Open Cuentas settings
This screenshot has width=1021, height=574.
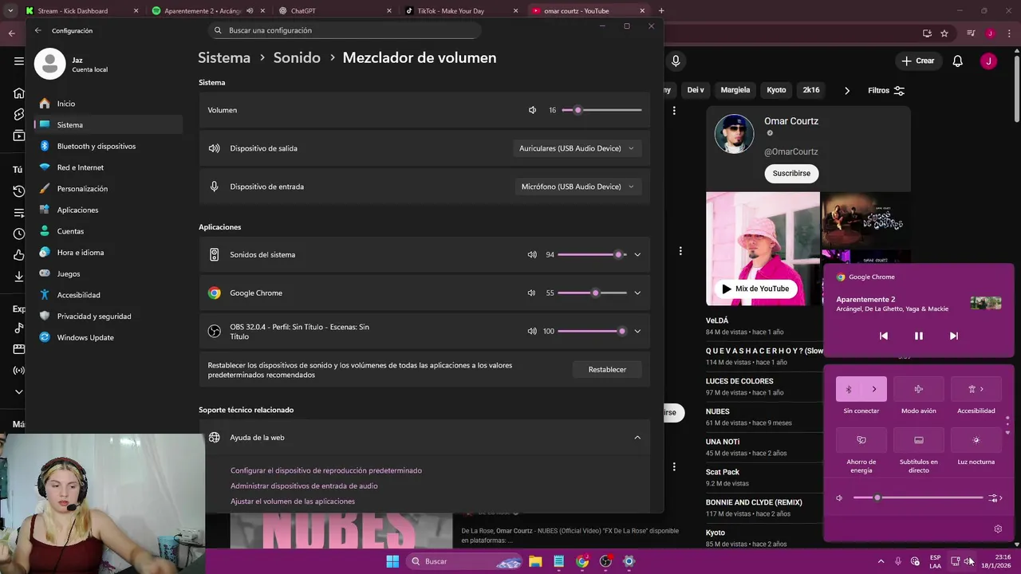click(108, 231)
